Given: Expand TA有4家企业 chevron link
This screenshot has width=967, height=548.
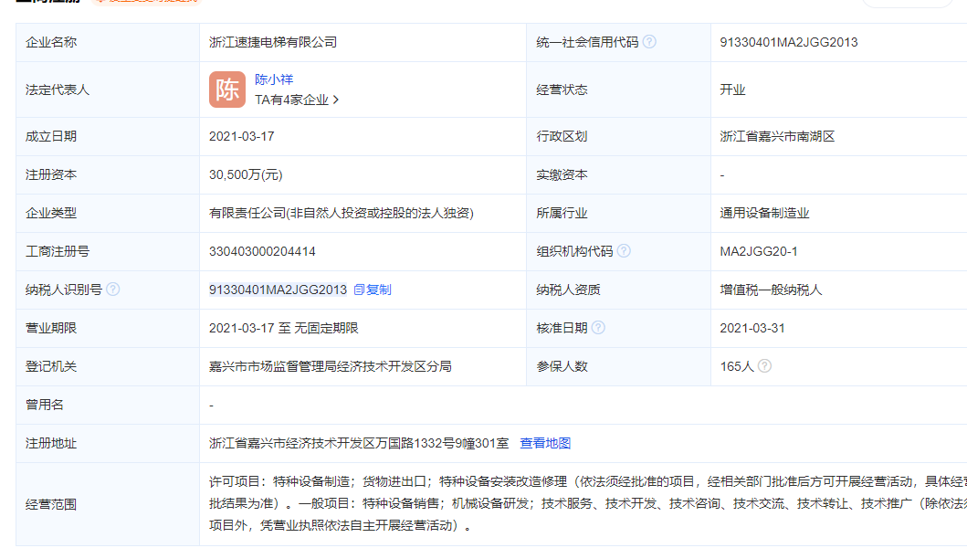Looking at the screenshot, I should (x=297, y=100).
